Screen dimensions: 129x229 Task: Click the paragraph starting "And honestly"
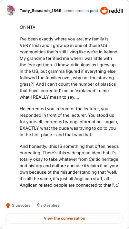pos(69,166)
